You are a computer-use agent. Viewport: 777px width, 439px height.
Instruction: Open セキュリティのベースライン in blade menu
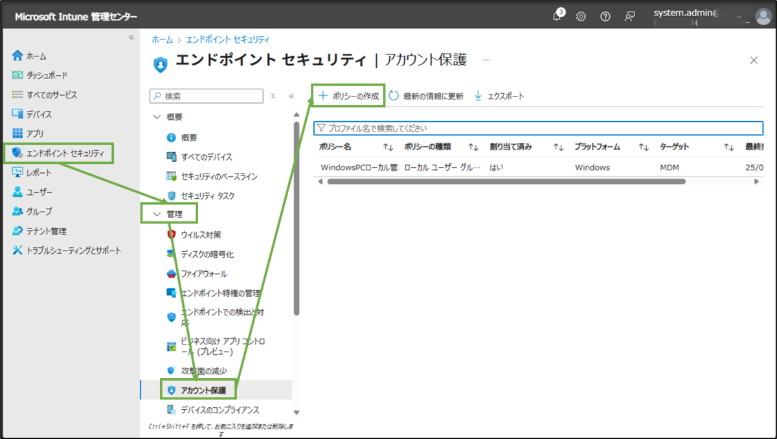tap(212, 176)
